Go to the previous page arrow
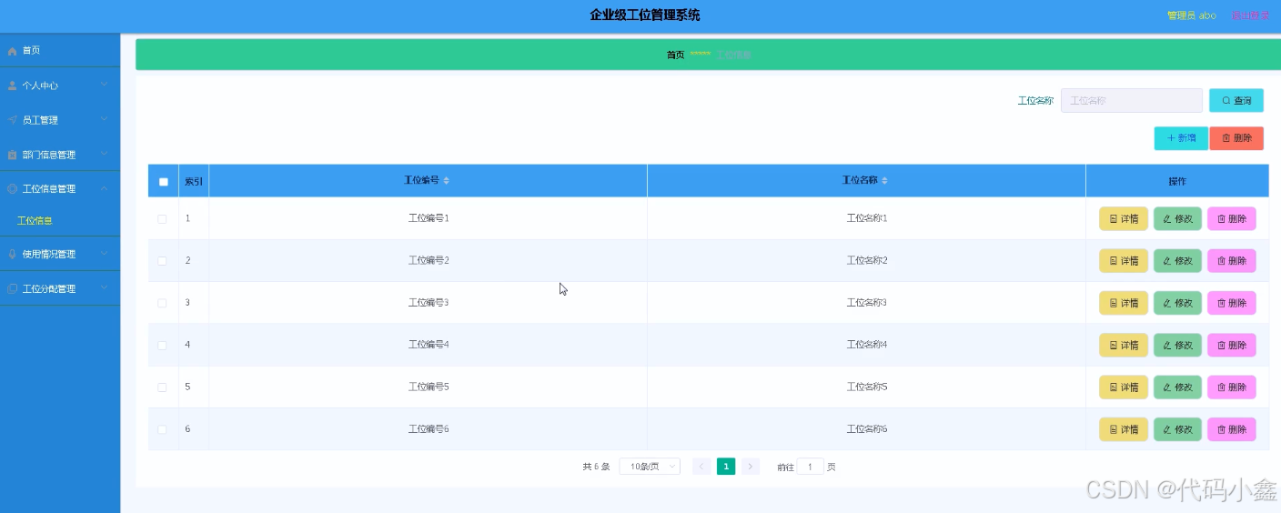The height and width of the screenshot is (513, 1281). [701, 467]
